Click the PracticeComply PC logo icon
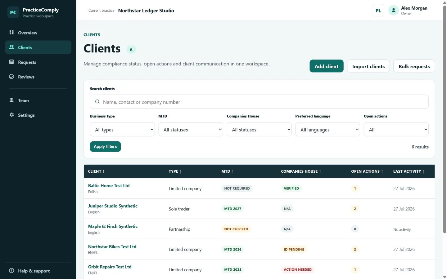 (x=13, y=12)
